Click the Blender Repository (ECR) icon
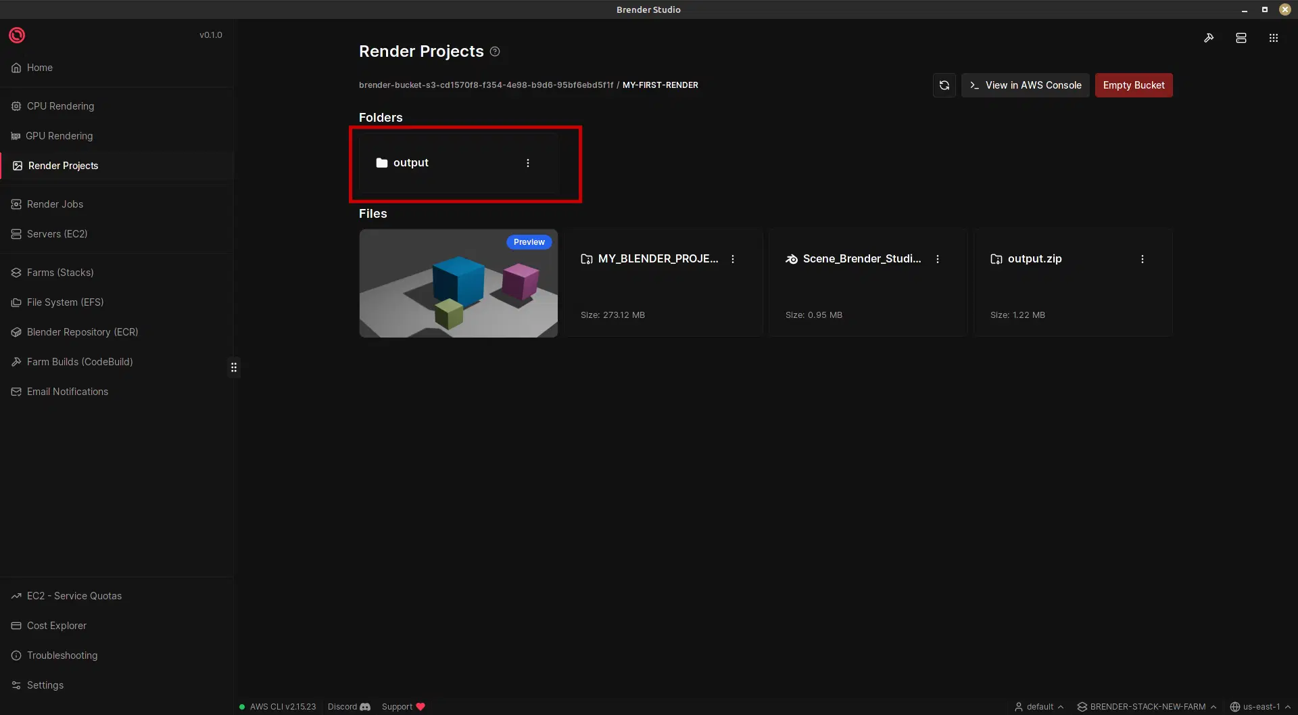Image resolution: width=1298 pixels, height=715 pixels. 16,332
